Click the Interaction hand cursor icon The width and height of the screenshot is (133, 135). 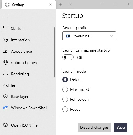click(5, 40)
